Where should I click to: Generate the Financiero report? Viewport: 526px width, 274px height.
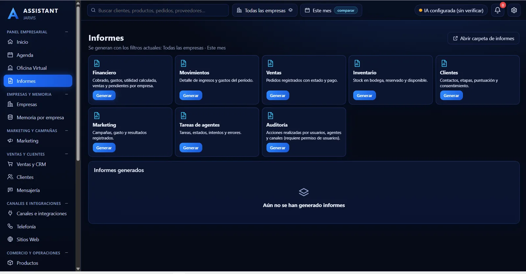pyautogui.click(x=104, y=95)
